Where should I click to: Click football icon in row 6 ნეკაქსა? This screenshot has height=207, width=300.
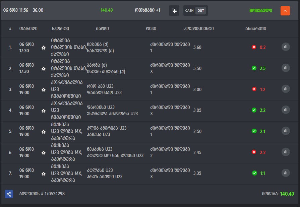44,153
